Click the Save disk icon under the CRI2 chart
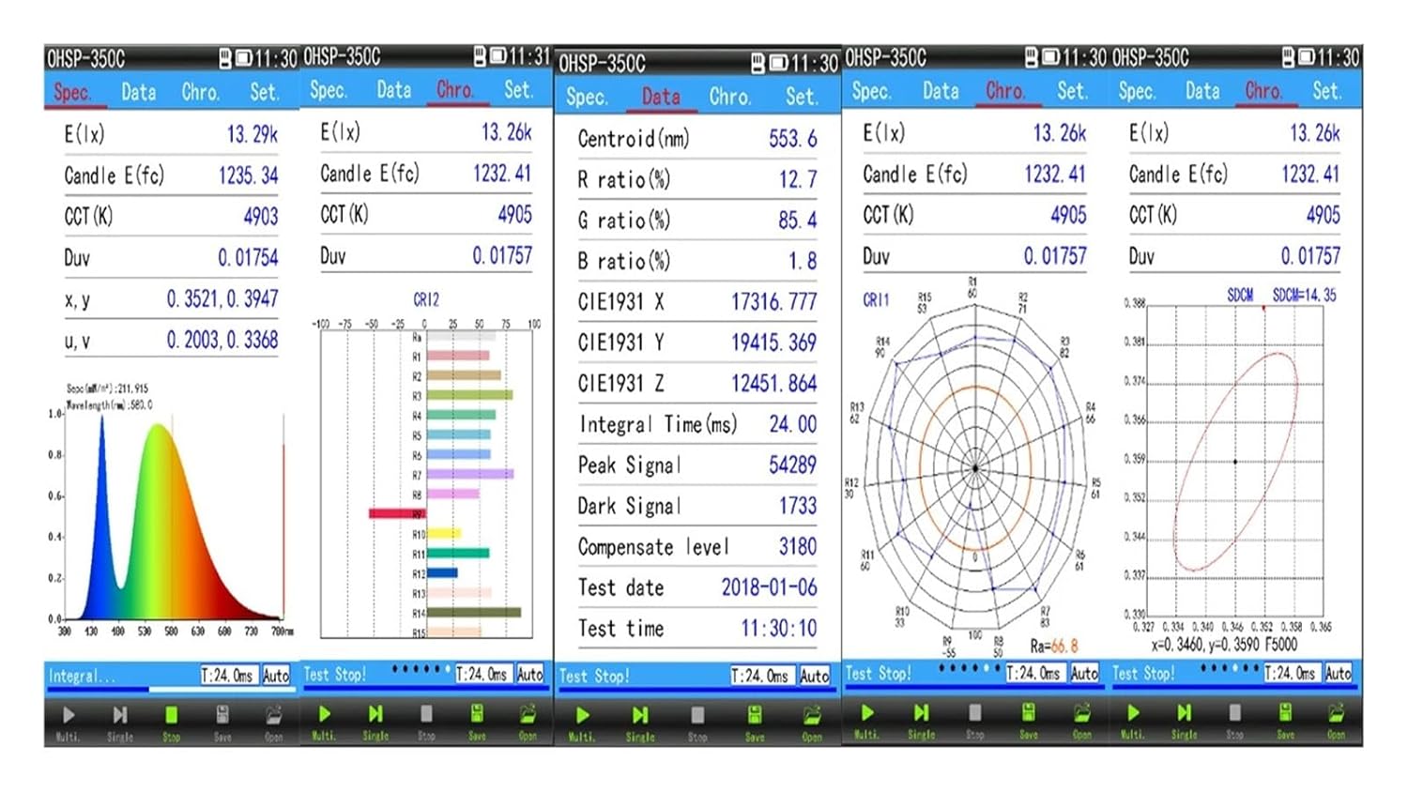Screen dimensions: 1408x792 coord(477,715)
